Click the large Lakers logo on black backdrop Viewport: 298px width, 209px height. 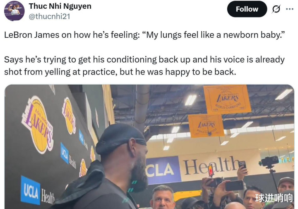[38, 125]
